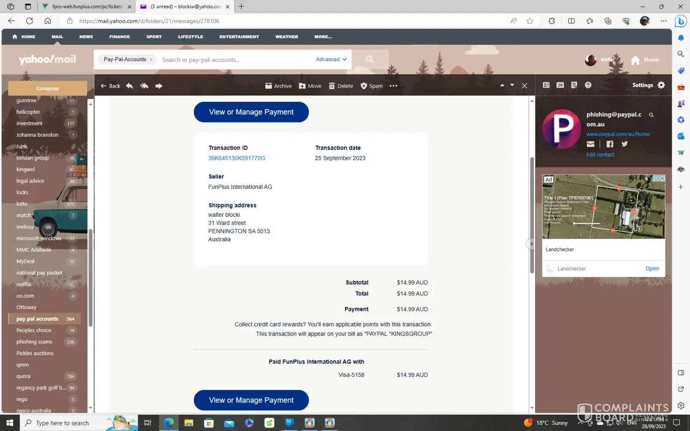
Task: Click the top View or Manage Payment button
Action: (251, 112)
